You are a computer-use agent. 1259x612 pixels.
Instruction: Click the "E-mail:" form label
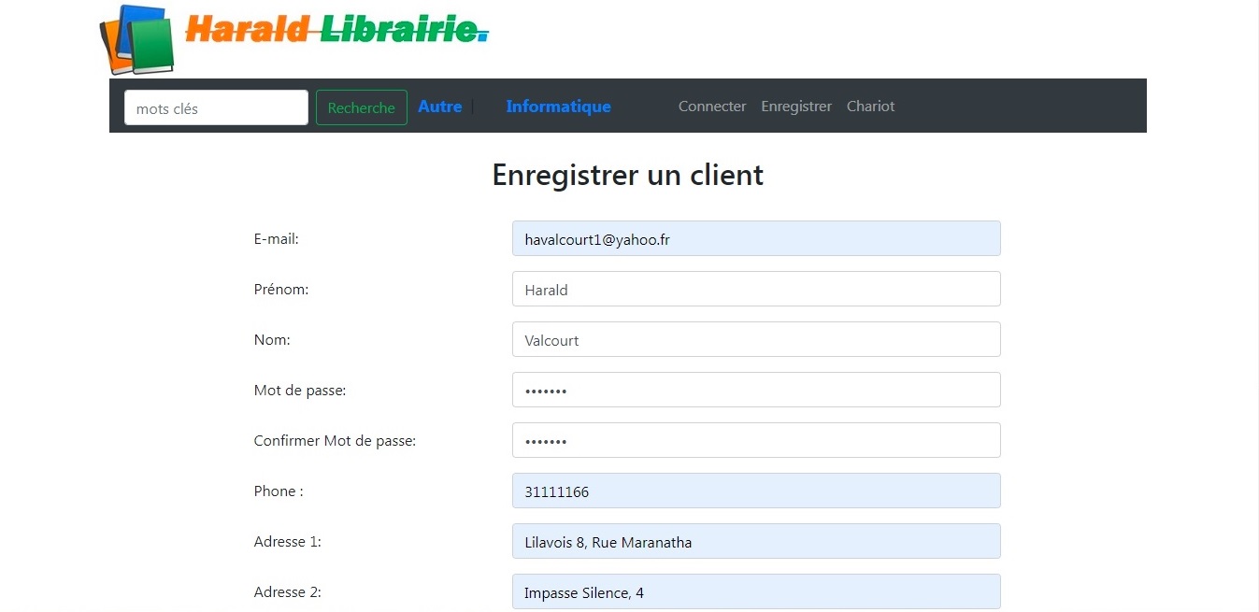tap(276, 239)
